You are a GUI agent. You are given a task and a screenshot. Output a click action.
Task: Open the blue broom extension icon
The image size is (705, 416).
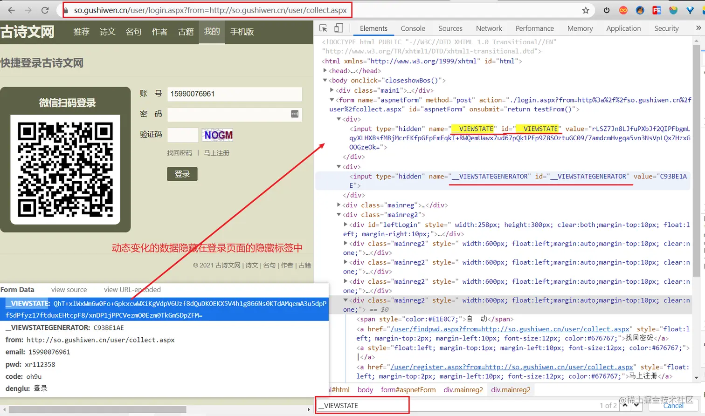click(640, 10)
